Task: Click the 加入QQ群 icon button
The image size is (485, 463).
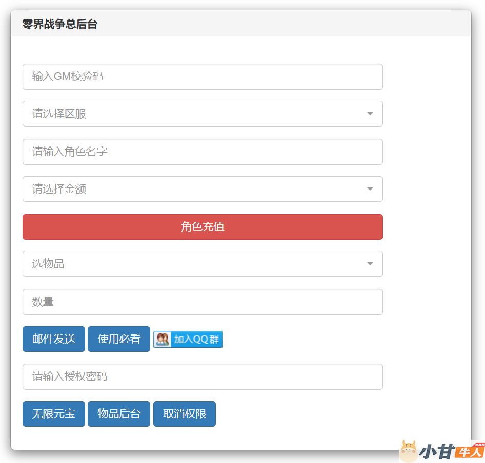Action: (x=188, y=339)
